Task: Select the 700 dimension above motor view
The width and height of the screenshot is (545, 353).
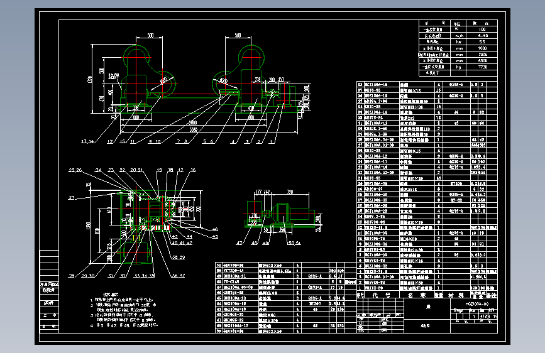Action: [290, 192]
